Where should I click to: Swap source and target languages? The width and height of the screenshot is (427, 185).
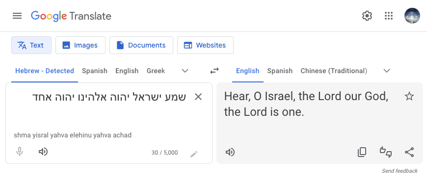click(x=214, y=71)
